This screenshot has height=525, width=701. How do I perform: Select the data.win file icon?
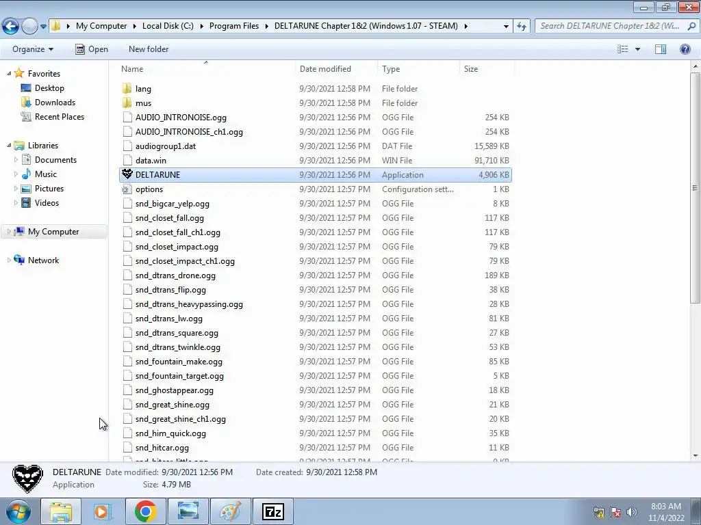click(127, 160)
